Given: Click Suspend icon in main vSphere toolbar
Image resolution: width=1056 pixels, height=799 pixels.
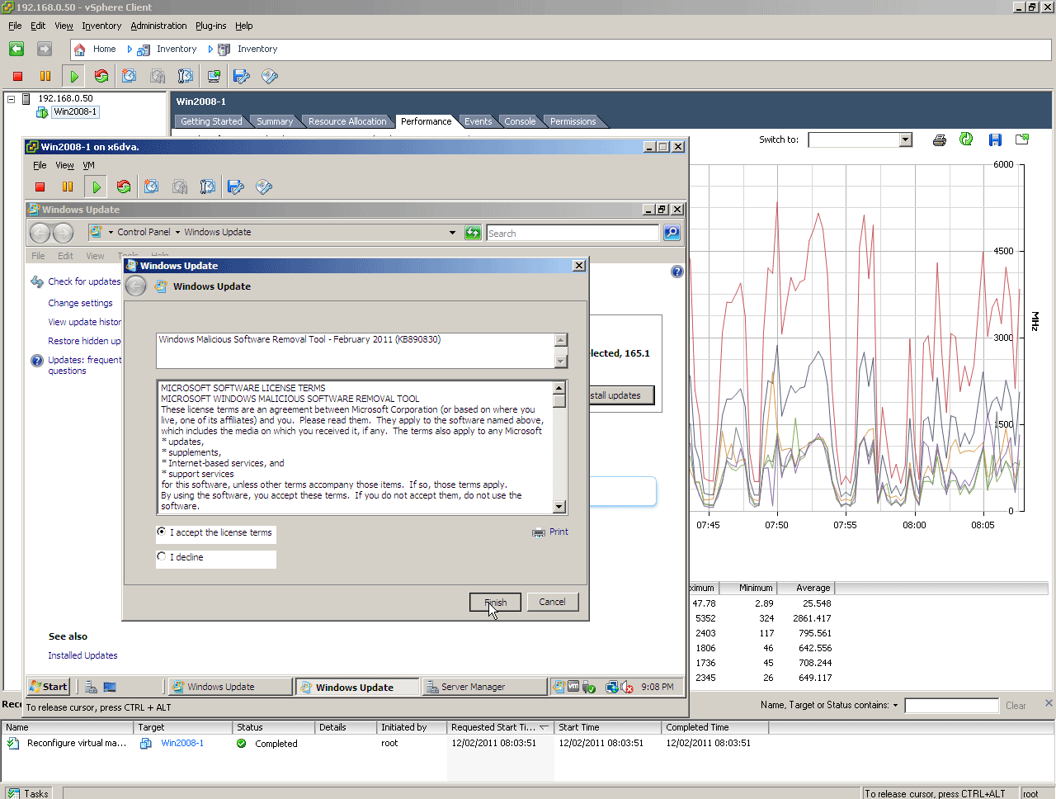Looking at the screenshot, I should coord(45,76).
